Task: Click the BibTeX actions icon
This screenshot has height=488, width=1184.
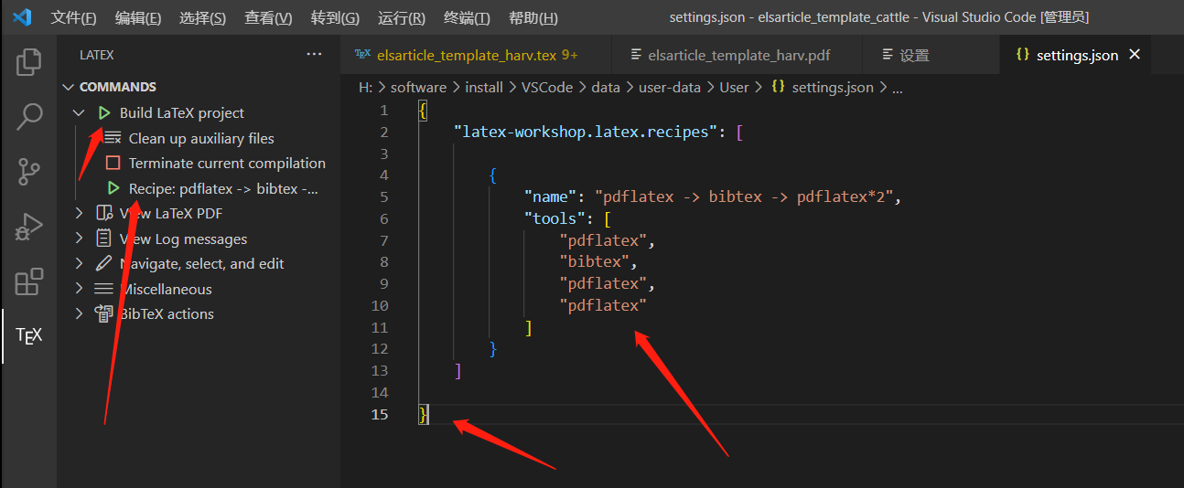Action: tap(104, 314)
